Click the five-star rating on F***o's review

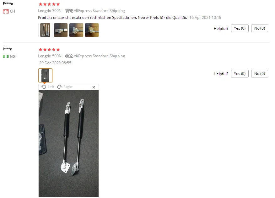pyautogui.click(x=49, y=4)
